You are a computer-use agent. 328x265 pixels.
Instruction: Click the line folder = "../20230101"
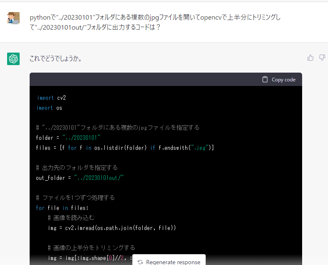[x=68, y=138]
